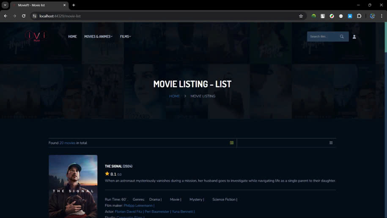This screenshot has width=387, height=218.
Task: Click the page vertical scrollbar thumb
Action: [x=385, y=37]
